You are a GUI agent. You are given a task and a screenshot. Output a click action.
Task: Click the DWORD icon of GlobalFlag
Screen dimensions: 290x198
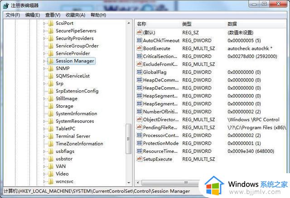pyautogui.click(x=139, y=72)
